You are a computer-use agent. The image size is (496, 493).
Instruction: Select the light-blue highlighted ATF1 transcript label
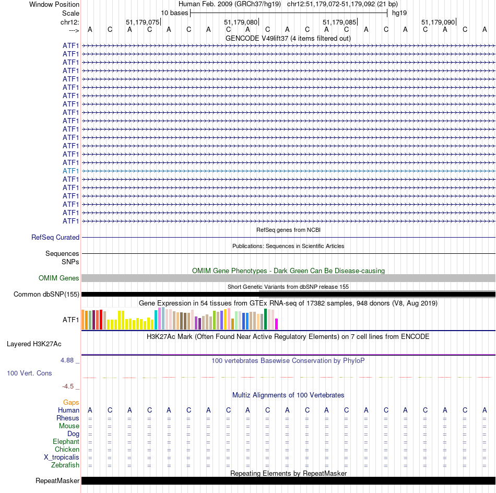click(x=70, y=171)
